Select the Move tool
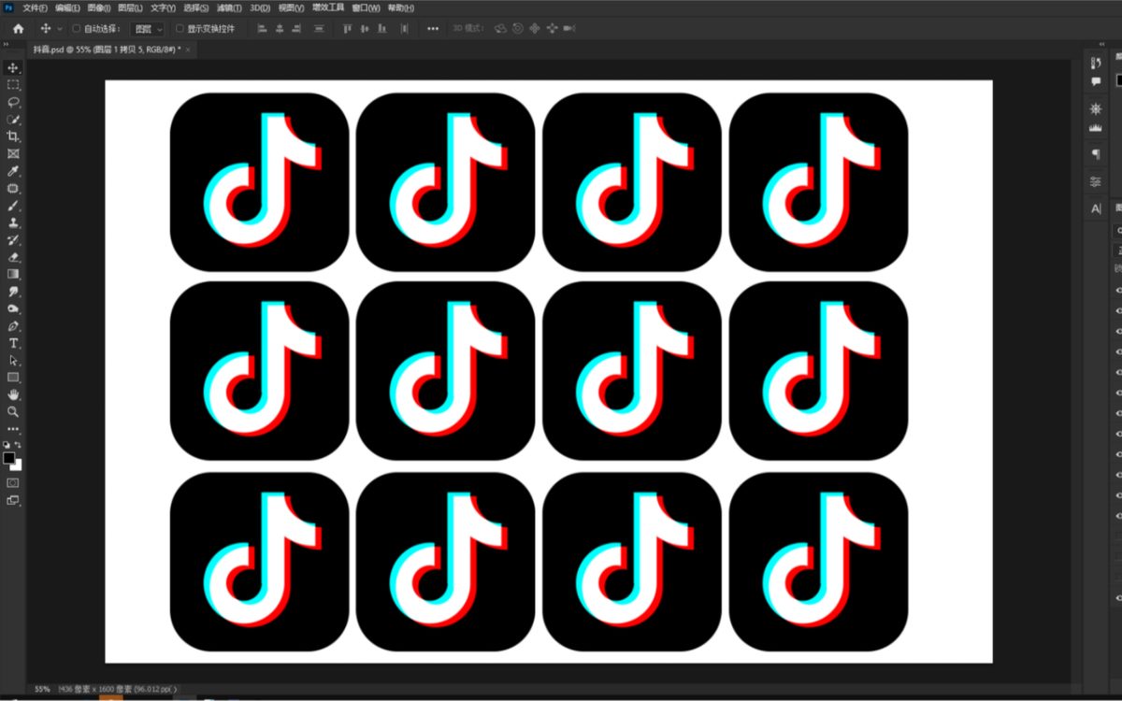This screenshot has width=1122, height=701. pos(13,67)
